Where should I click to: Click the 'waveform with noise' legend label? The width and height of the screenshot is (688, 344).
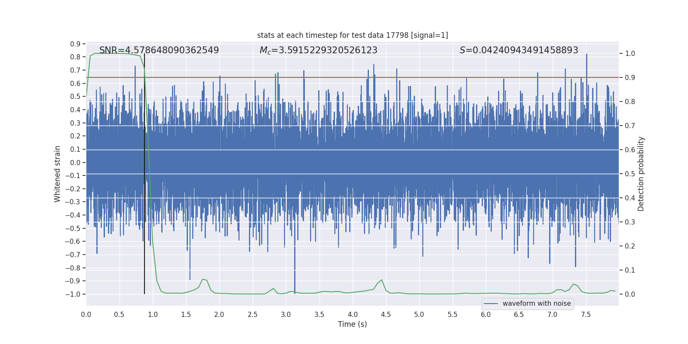pyautogui.click(x=537, y=304)
